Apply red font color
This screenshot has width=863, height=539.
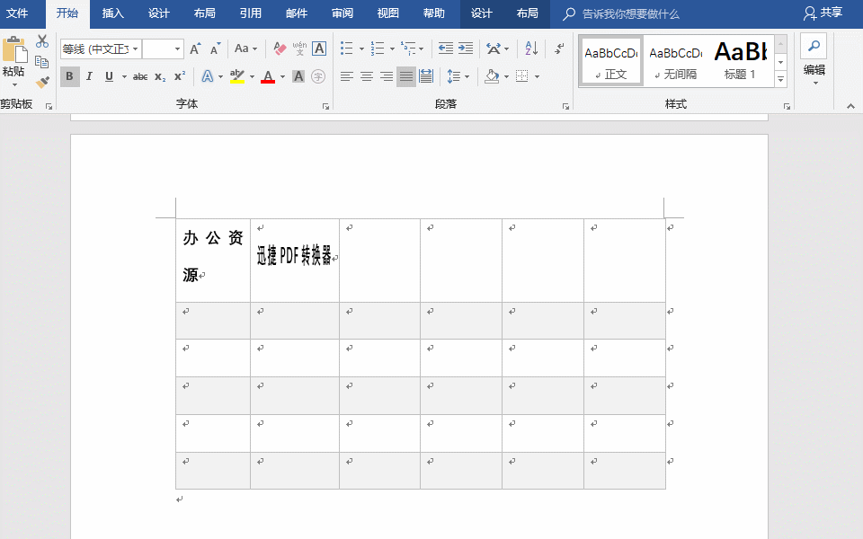268,76
